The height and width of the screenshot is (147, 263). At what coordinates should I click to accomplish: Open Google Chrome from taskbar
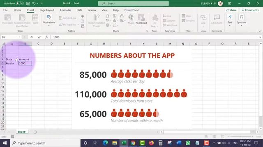tap(133, 143)
